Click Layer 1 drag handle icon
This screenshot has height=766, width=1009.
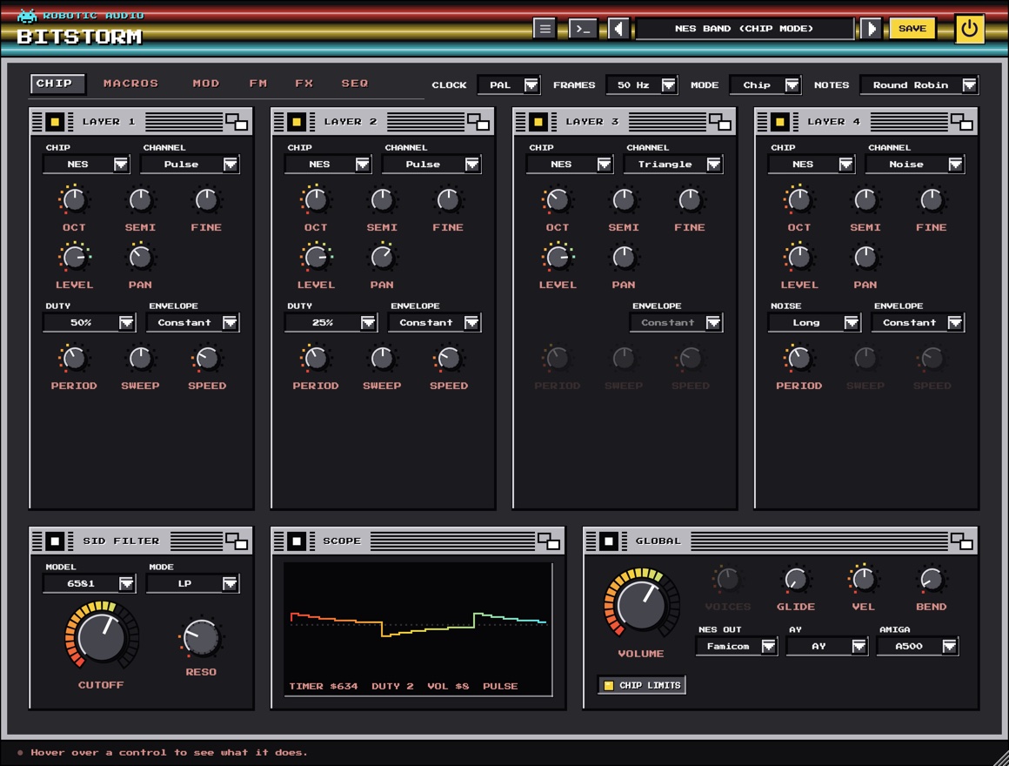click(x=37, y=122)
